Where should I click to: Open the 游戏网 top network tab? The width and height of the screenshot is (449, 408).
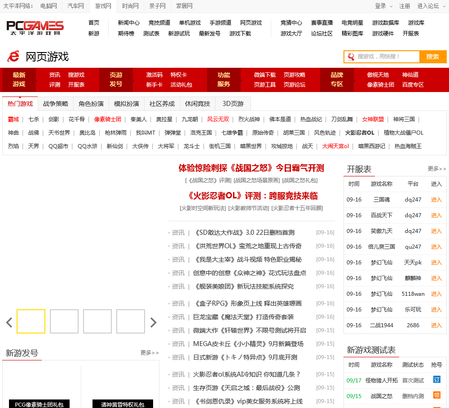(103, 6)
